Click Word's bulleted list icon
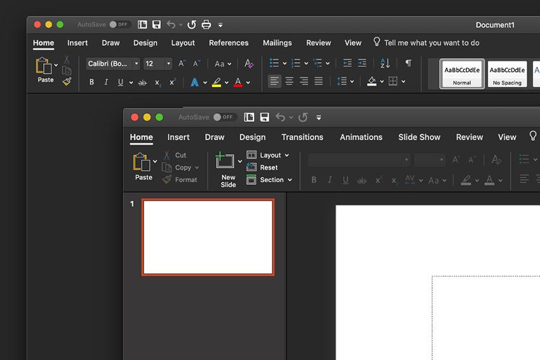The image size is (540, 360). [274, 63]
